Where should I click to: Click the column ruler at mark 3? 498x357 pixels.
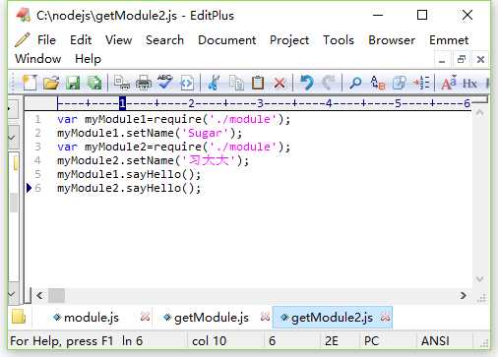click(x=260, y=103)
